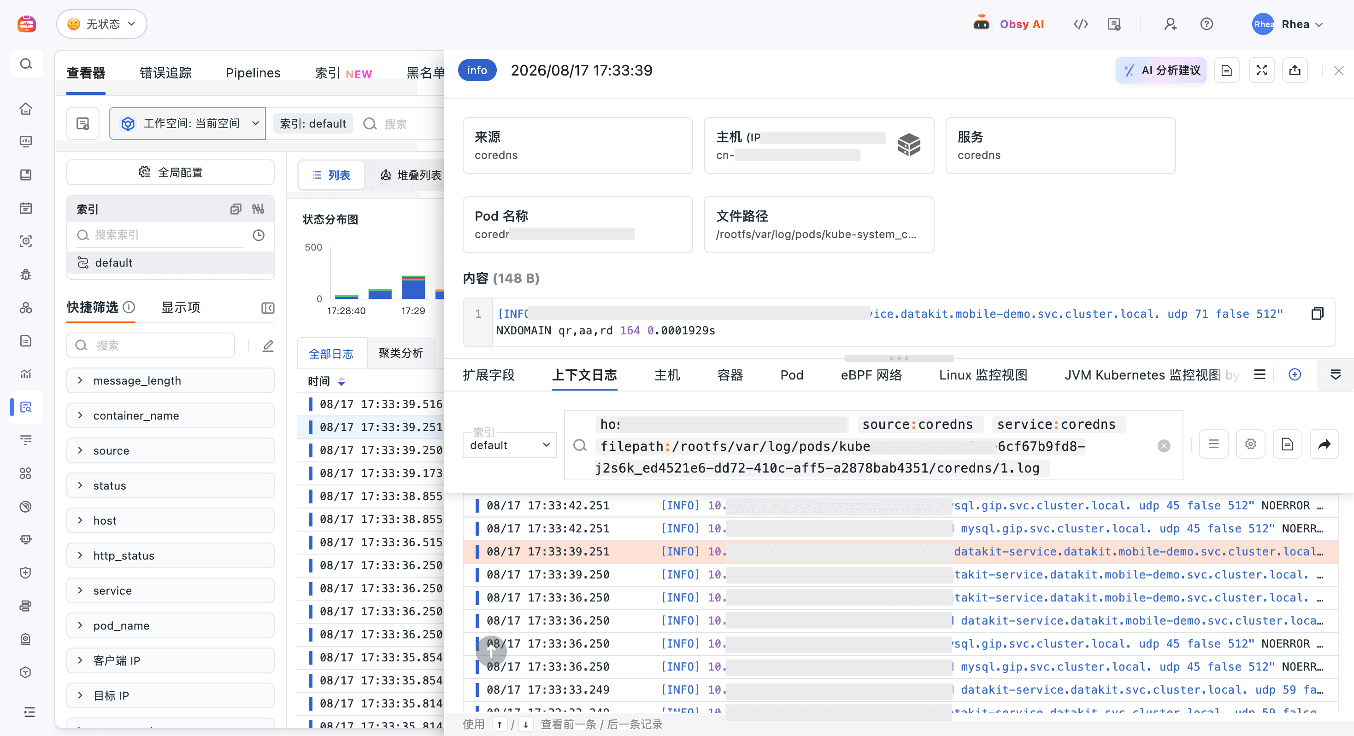Click the export share icon in detail header

click(x=1295, y=70)
